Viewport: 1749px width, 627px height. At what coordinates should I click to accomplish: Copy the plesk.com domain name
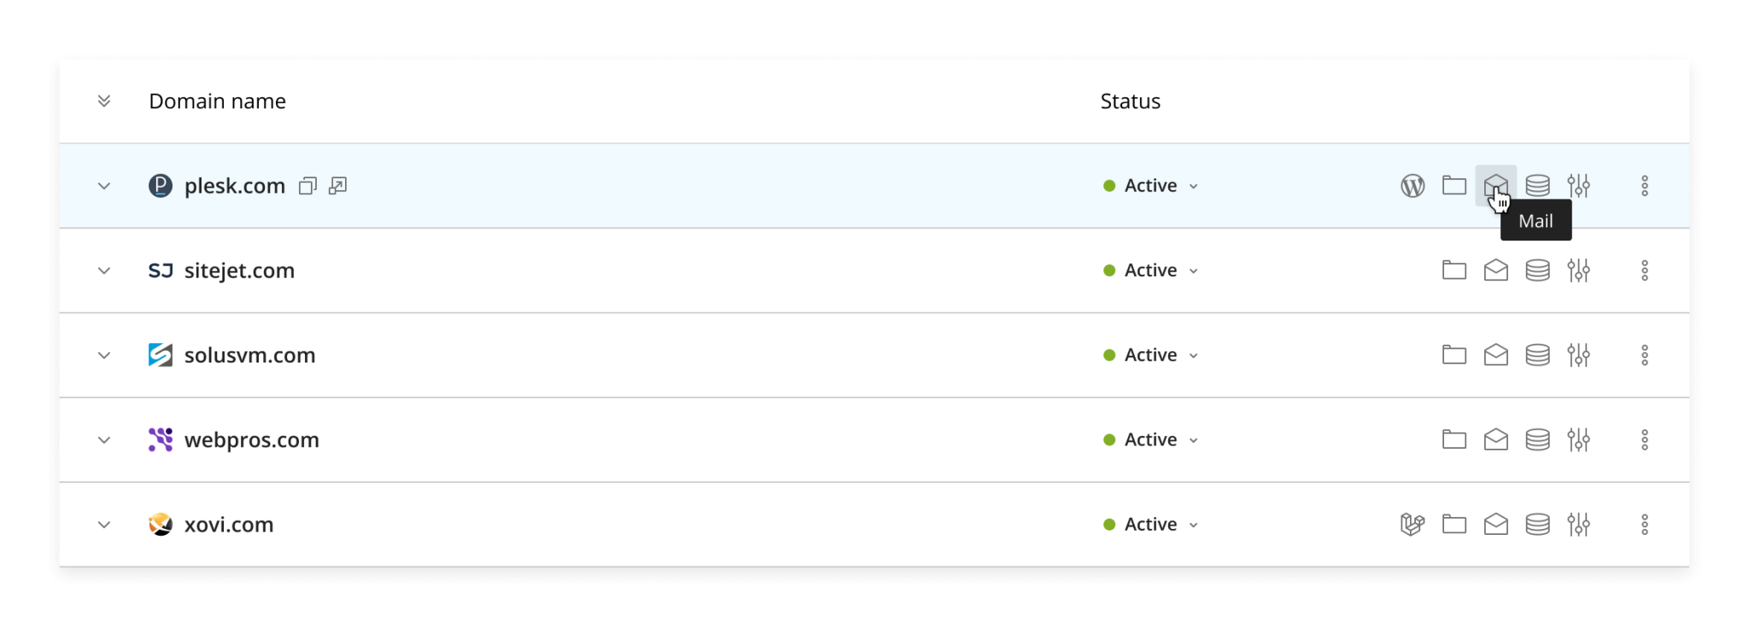click(308, 185)
